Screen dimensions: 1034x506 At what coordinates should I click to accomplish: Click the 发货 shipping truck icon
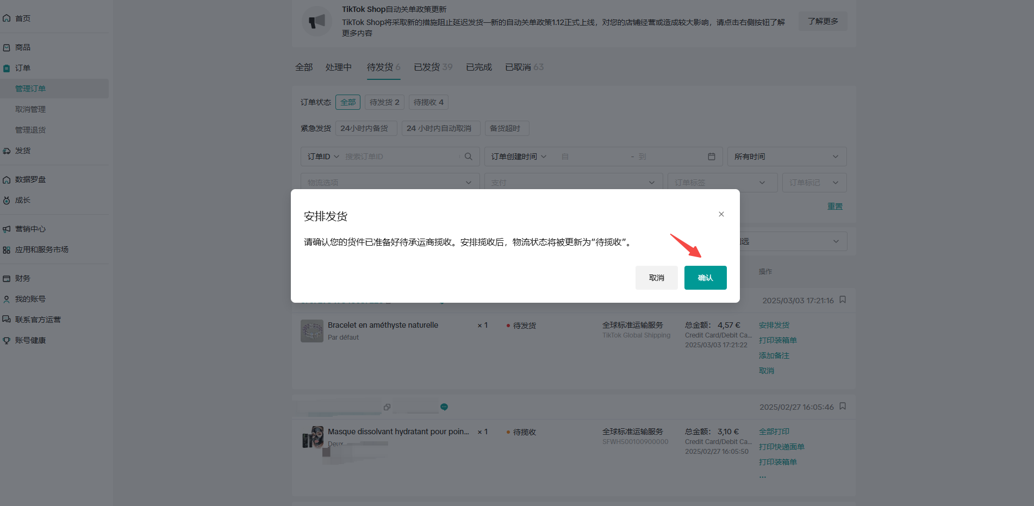pos(7,151)
